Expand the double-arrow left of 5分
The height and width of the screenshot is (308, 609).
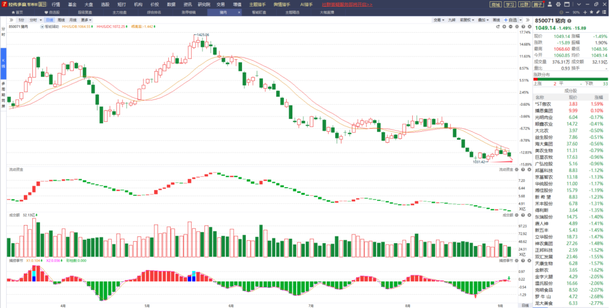(x=11, y=20)
